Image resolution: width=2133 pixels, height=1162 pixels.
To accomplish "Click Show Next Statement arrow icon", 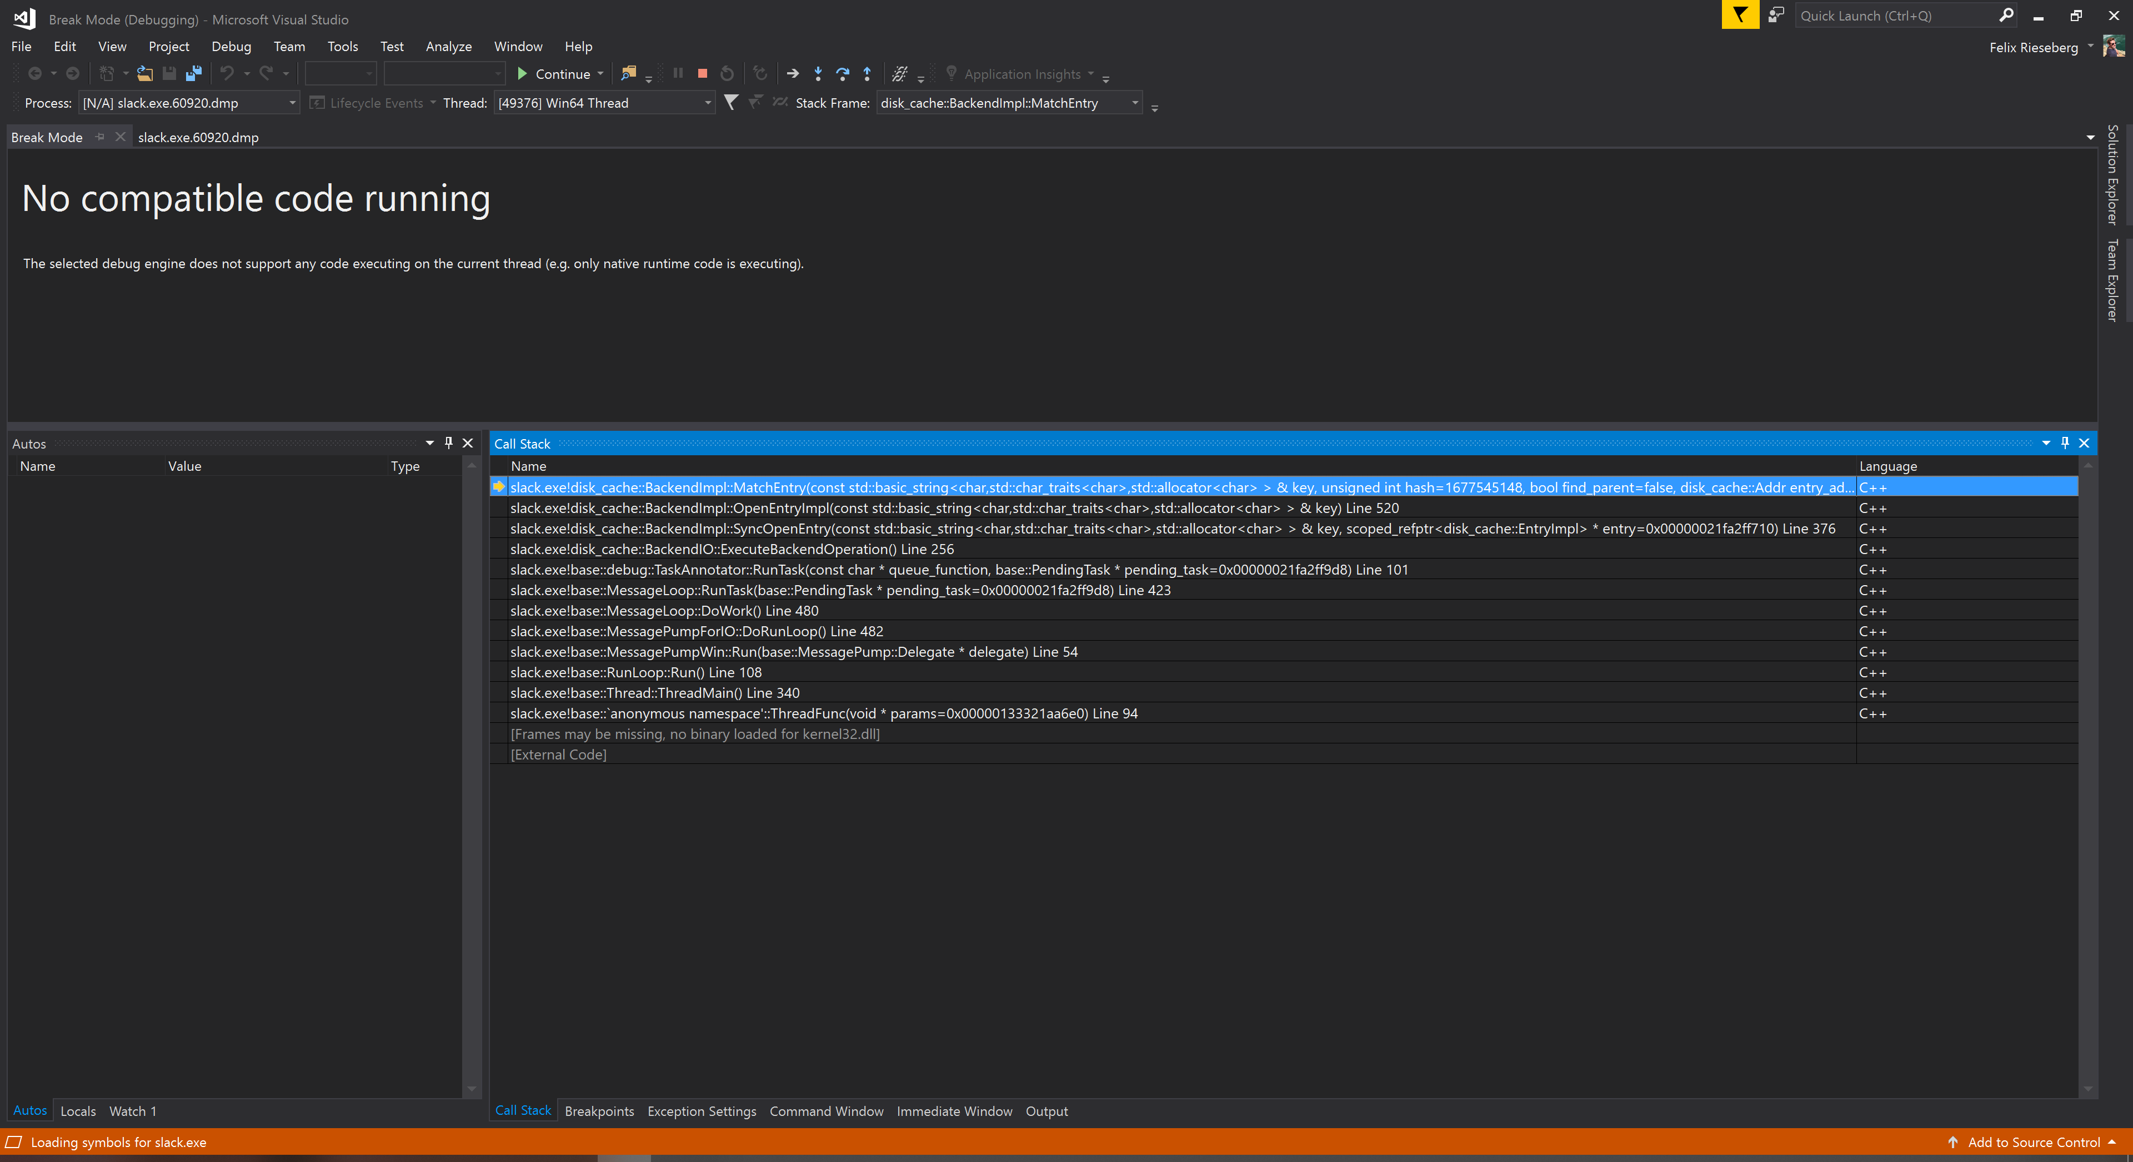I will [x=793, y=74].
